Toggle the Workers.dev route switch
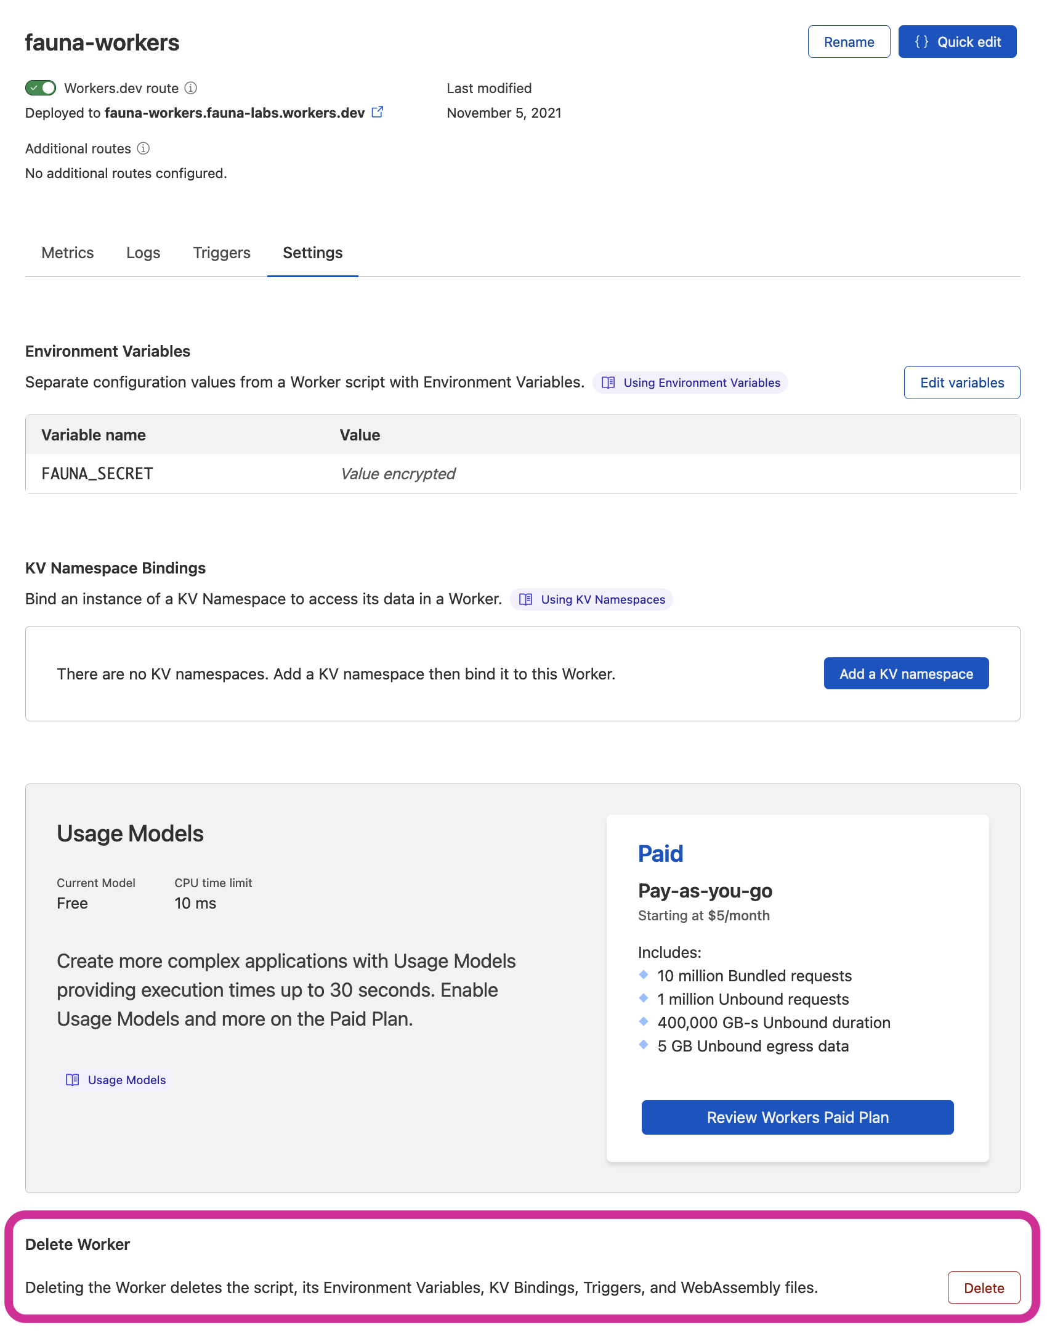 (41, 88)
